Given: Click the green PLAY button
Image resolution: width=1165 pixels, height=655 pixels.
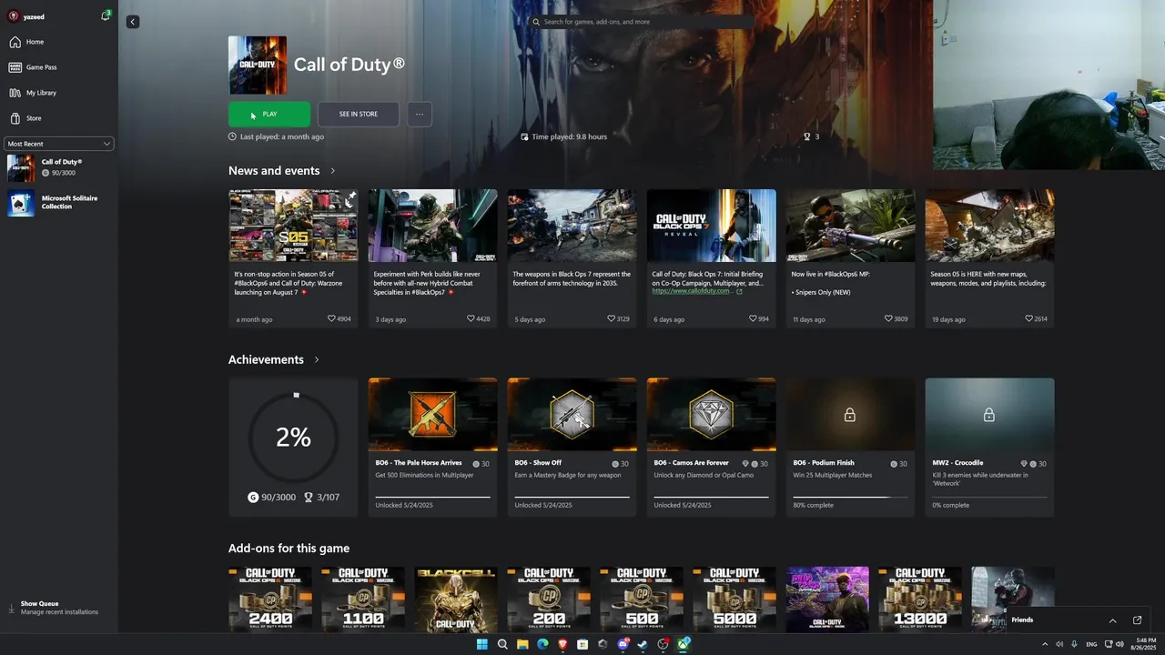Looking at the screenshot, I should 269,115.
